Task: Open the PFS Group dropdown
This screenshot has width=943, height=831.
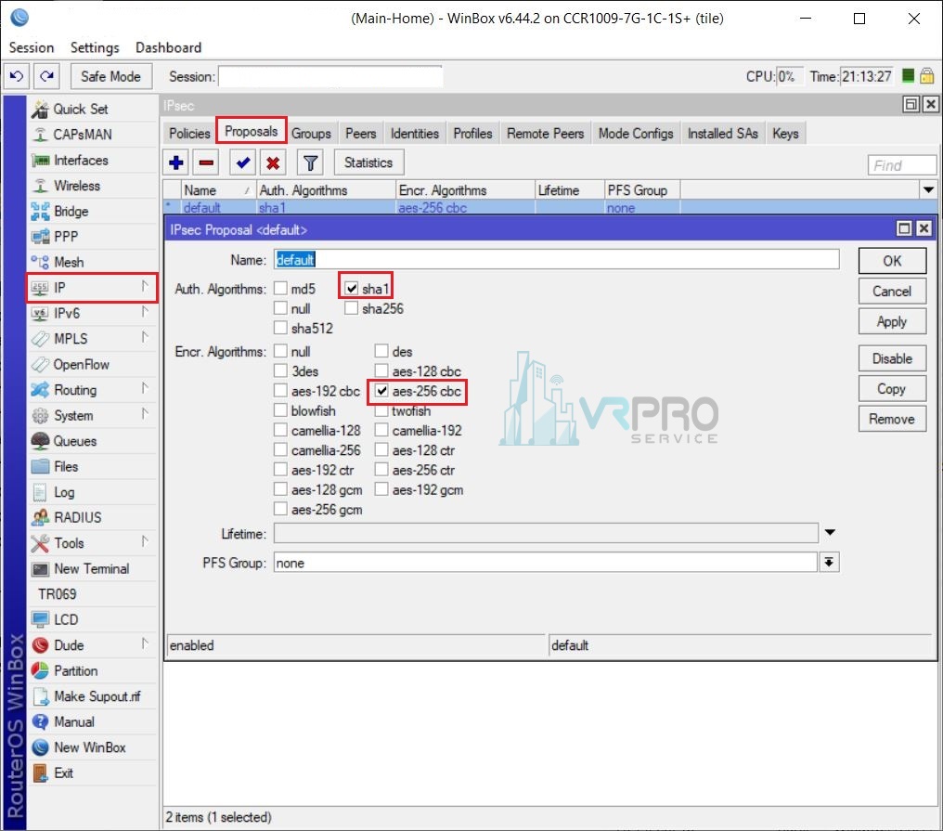Action: click(829, 562)
